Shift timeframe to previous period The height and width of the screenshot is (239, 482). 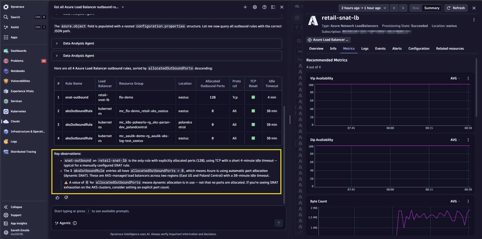(x=394, y=8)
